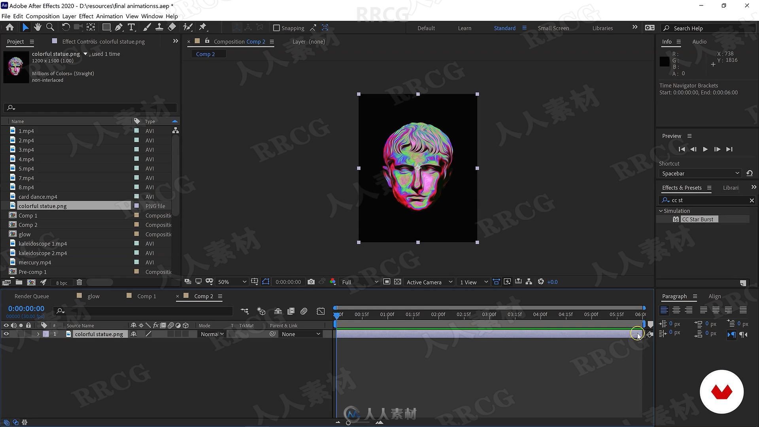
Task: Select the Rectangle shape tool
Action: pyautogui.click(x=106, y=27)
